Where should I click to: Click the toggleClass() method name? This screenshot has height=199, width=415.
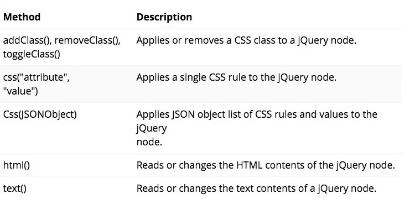coord(32,54)
